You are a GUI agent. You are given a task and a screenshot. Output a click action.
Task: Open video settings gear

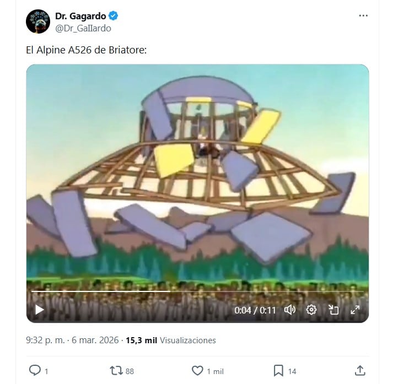311,310
